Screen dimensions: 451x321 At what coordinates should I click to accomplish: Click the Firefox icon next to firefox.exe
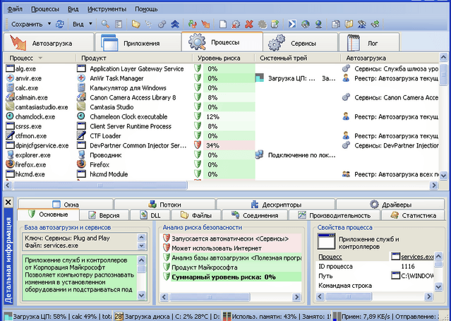pos(10,164)
